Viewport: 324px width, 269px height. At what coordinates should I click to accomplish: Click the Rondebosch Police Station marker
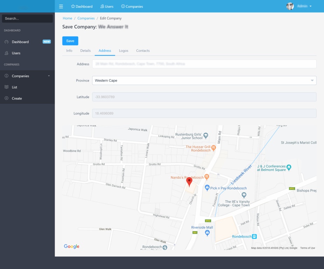coord(165,247)
